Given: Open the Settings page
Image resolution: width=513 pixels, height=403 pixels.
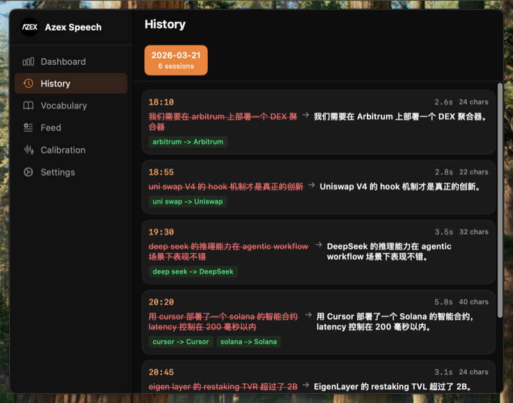Looking at the screenshot, I should [x=71, y=172].
